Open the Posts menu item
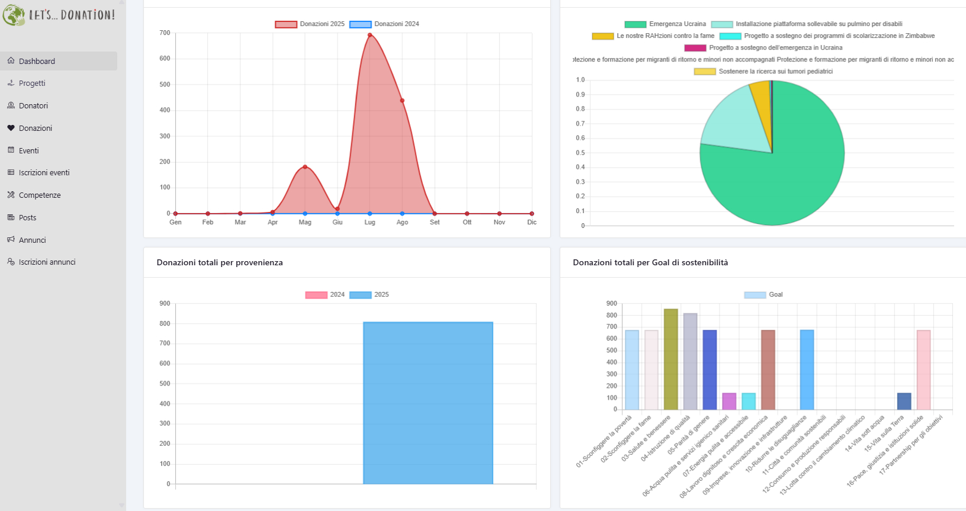Viewport: 966px width, 511px height. (27, 218)
